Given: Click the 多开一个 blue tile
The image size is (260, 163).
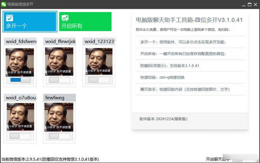Looking at the screenshot, I should (x=30, y=22).
